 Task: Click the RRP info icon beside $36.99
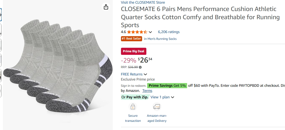(140, 67)
